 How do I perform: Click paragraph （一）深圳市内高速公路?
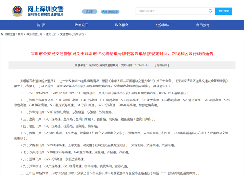(x=122, y=102)
